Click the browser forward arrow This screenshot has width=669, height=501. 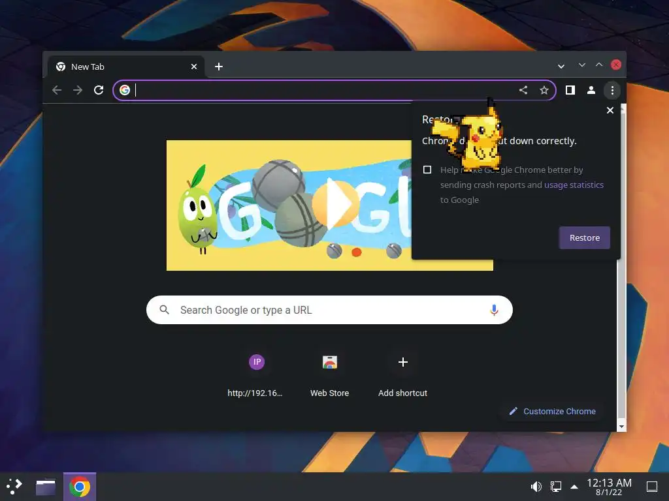click(x=78, y=90)
